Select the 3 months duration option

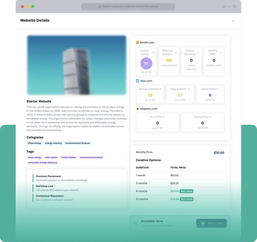coord(180,183)
